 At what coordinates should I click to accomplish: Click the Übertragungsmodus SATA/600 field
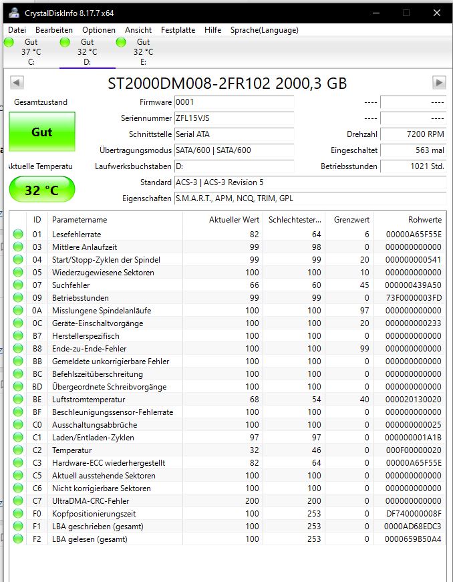pos(234,150)
